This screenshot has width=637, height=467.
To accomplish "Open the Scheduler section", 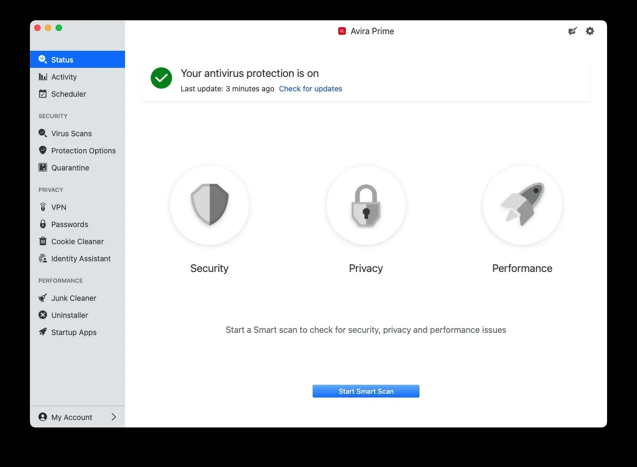I will click(68, 94).
